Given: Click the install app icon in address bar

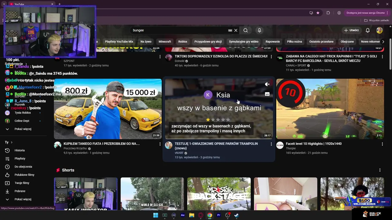Looking at the screenshot, I should coord(311,13).
